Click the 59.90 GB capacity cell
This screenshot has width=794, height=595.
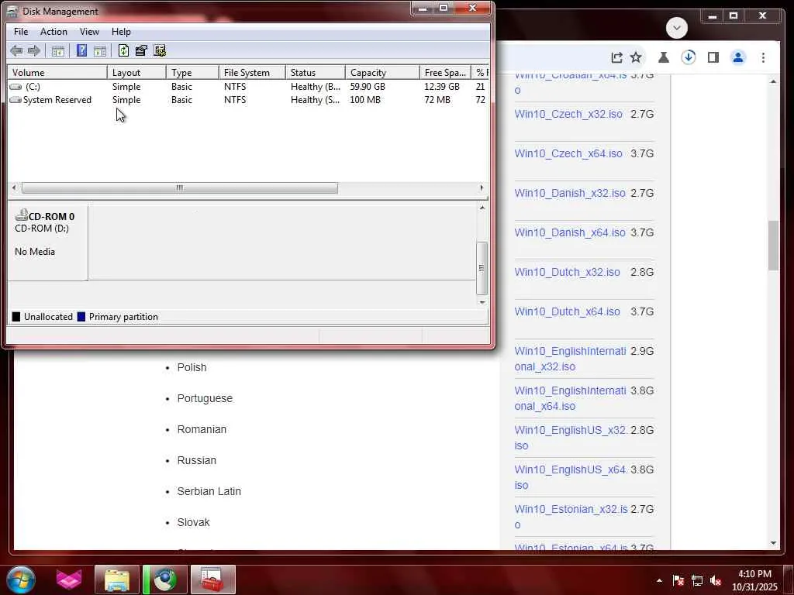368,87
